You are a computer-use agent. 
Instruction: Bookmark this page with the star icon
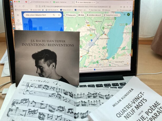point(110,7)
